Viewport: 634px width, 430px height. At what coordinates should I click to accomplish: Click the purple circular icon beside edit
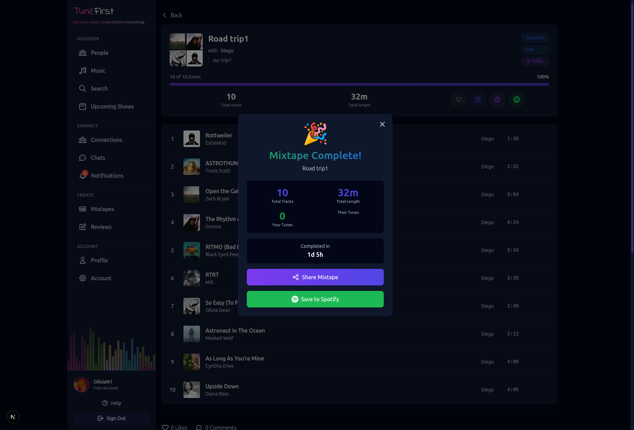[x=497, y=99]
